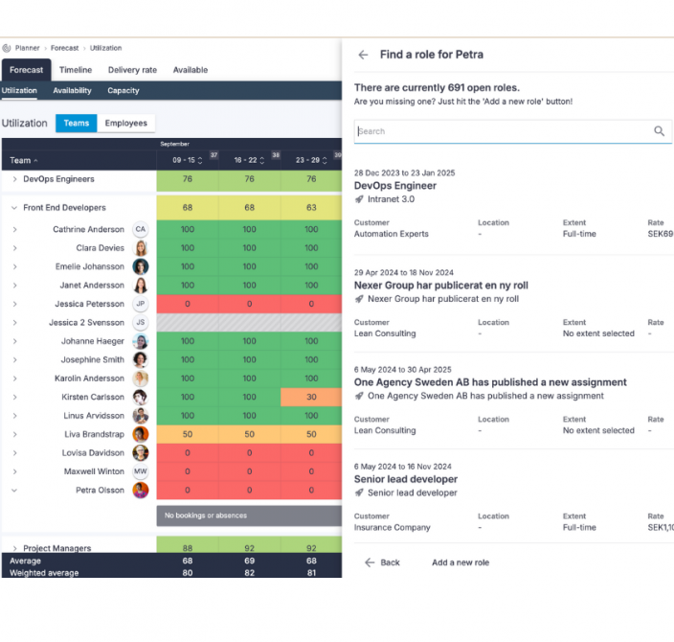Click Cathrine Anderson's CA avatar

click(141, 230)
